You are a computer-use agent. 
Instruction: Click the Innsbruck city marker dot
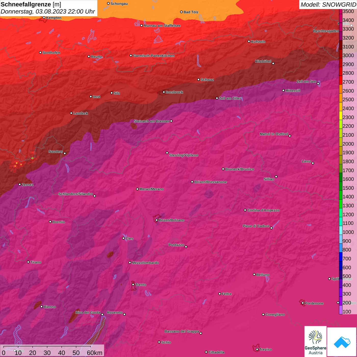tap(164, 92)
